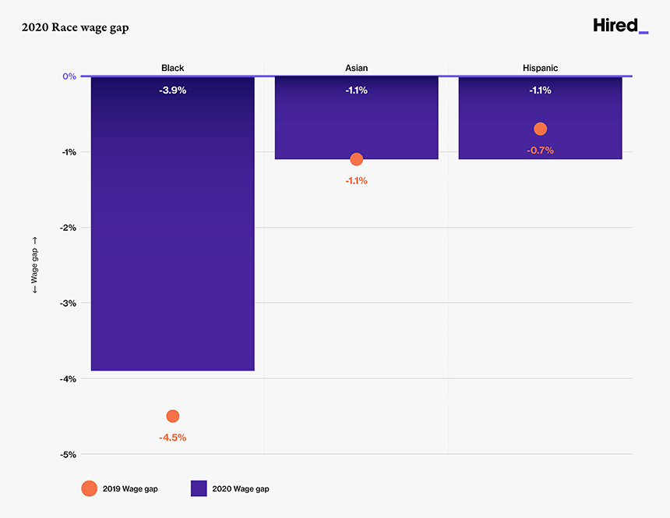Click the orange 2019 legend circle

pyautogui.click(x=90, y=488)
